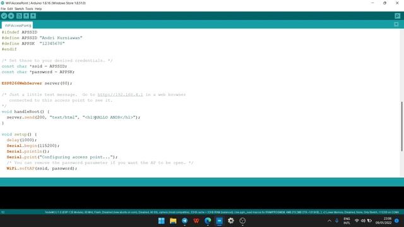Click the 'void handleRoot()' function line
The image size is (404, 227).
pos(25,112)
